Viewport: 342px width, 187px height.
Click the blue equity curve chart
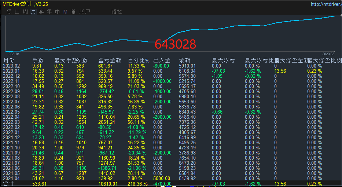pos(170,34)
